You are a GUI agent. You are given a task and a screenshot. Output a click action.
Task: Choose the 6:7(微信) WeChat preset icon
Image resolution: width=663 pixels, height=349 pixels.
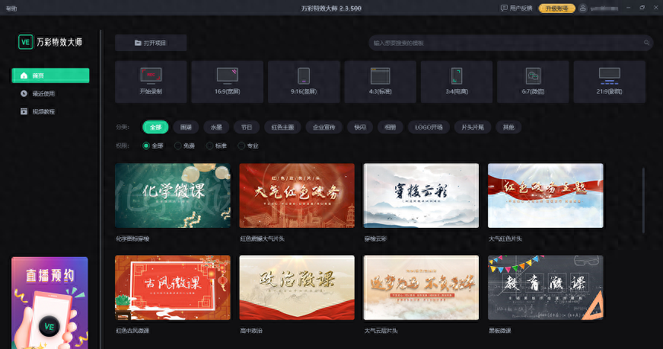point(533,75)
